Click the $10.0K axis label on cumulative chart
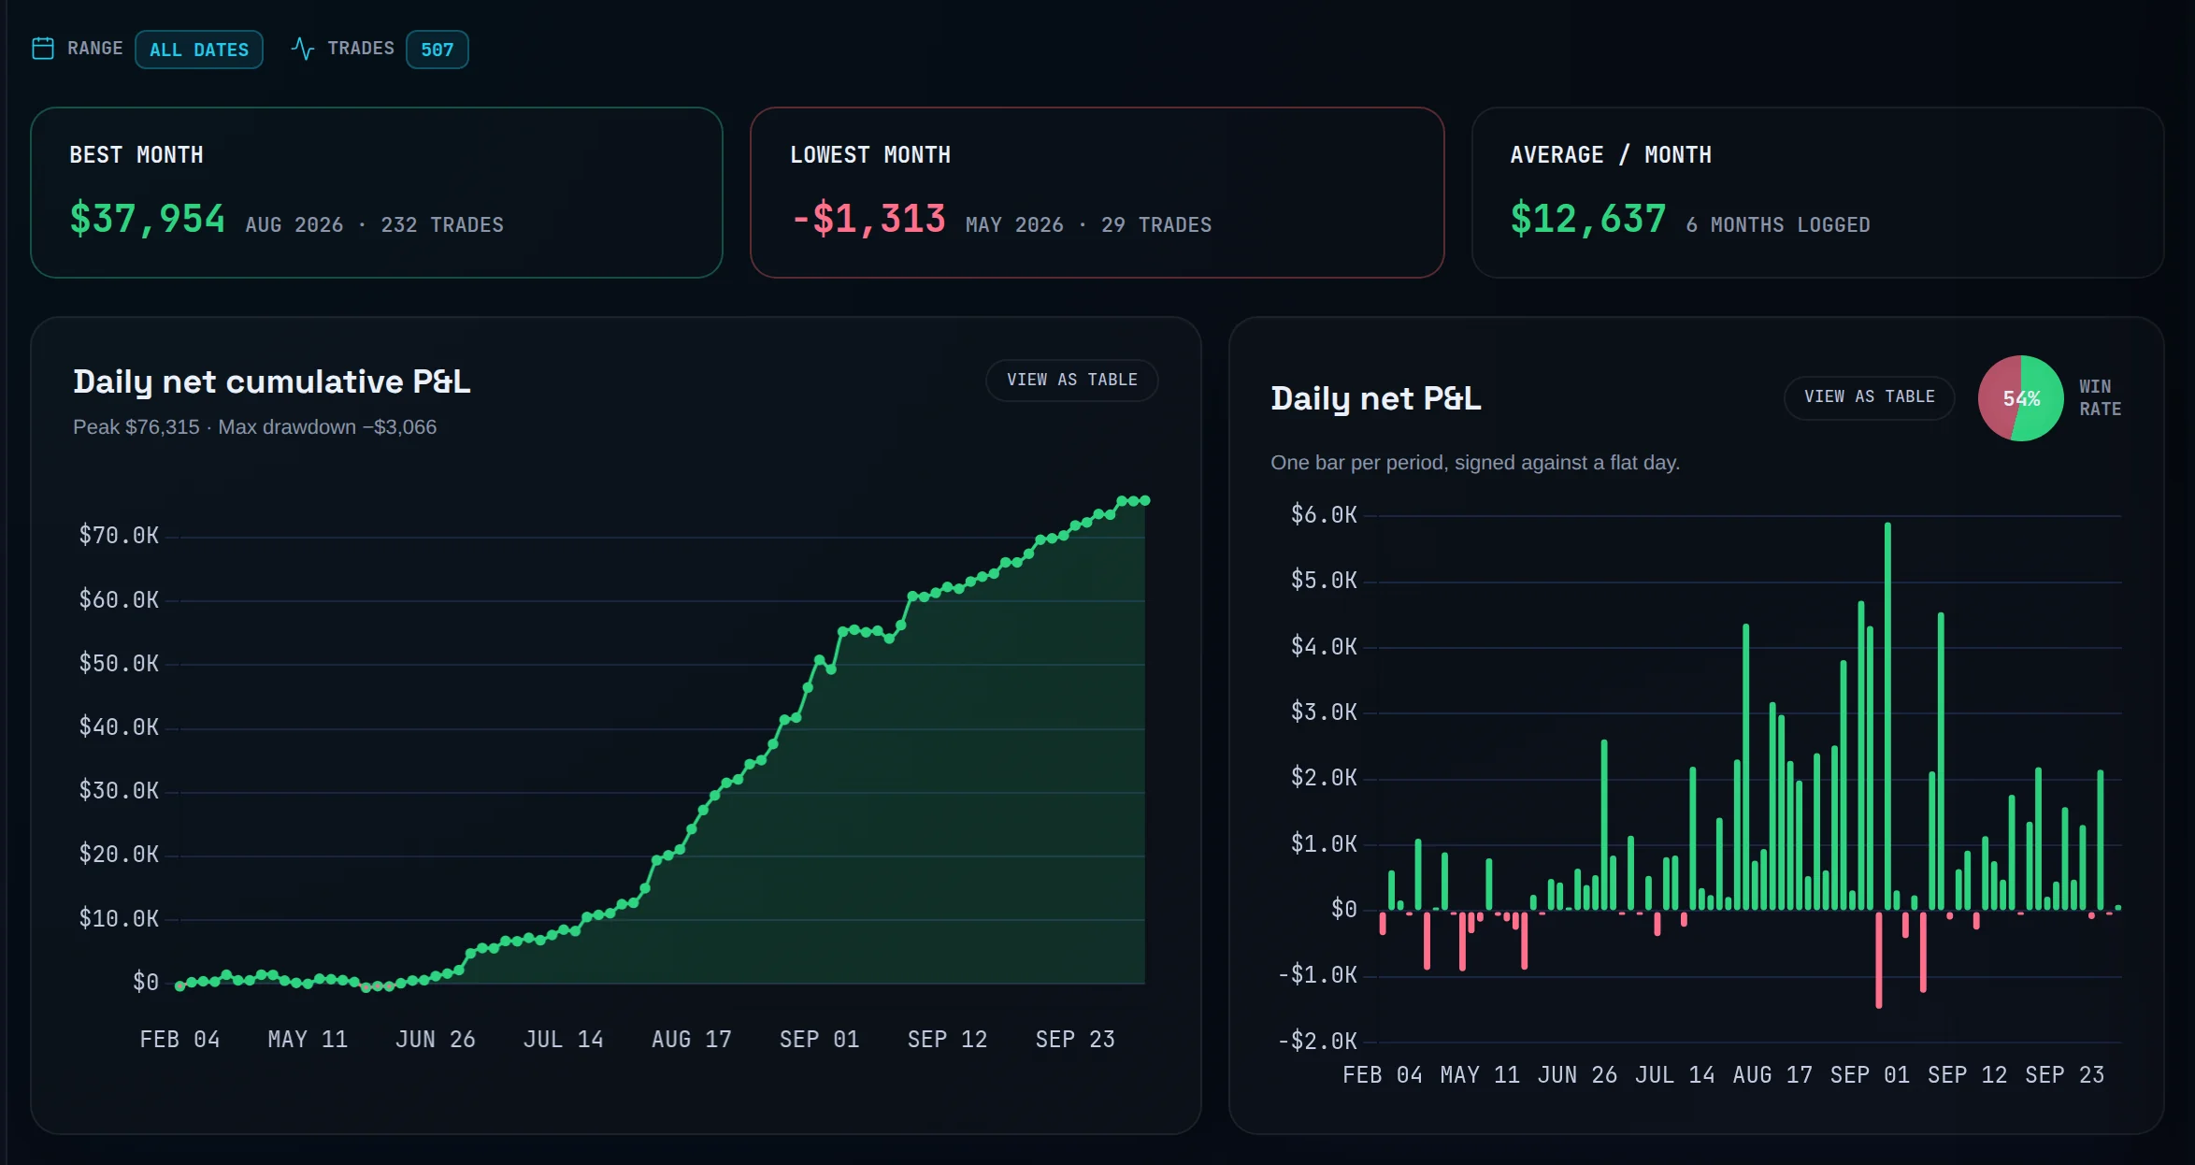This screenshot has height=1165, width=2195. 119,919
